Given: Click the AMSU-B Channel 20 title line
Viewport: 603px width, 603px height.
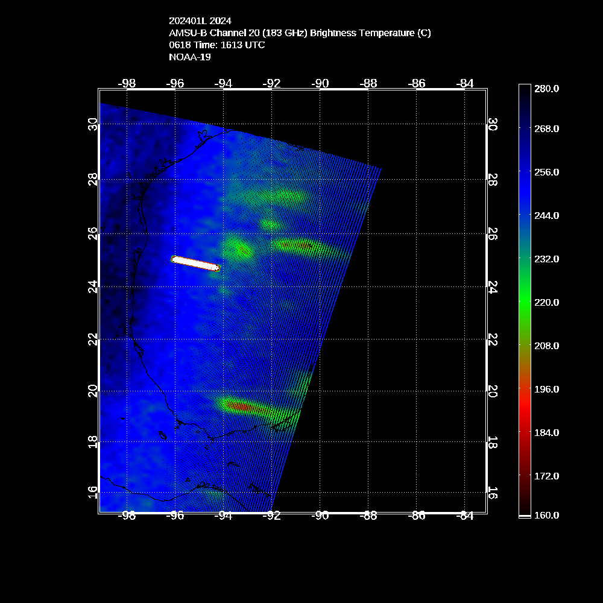Looking at the screenshot, I should click(x=300, y=33).
